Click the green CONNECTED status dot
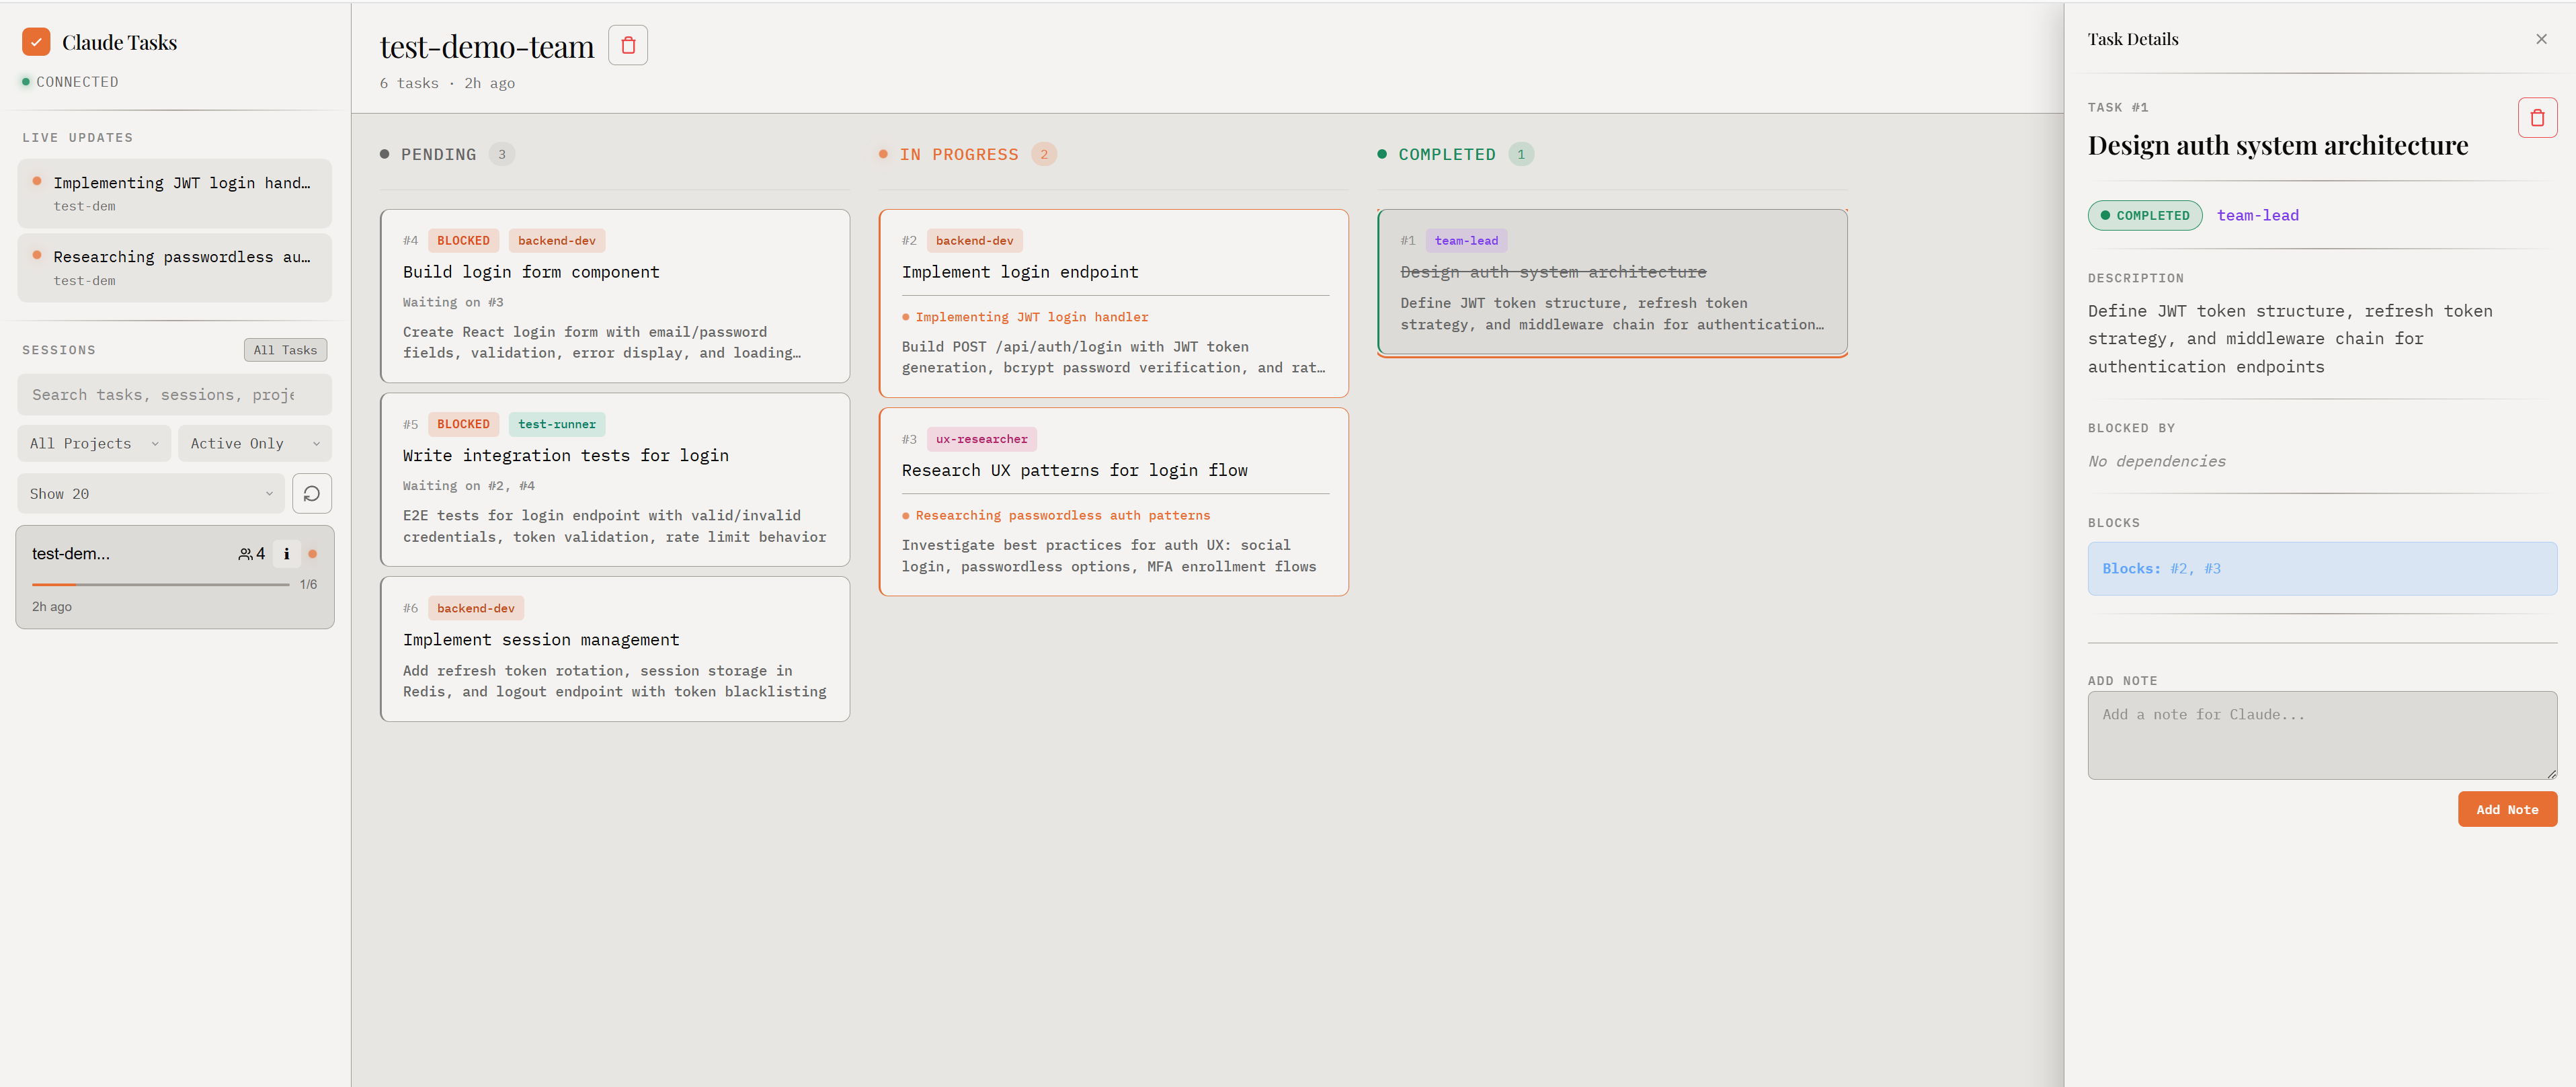2576x1087 pixels. point(25,81)
